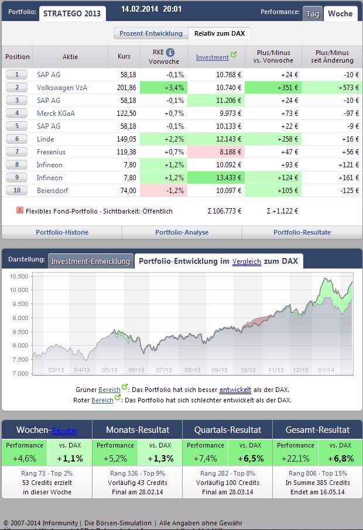Select the Relativ zum DAX view
Image resolution: width=363 pixels, height=530 pixels.
[221, 33]
